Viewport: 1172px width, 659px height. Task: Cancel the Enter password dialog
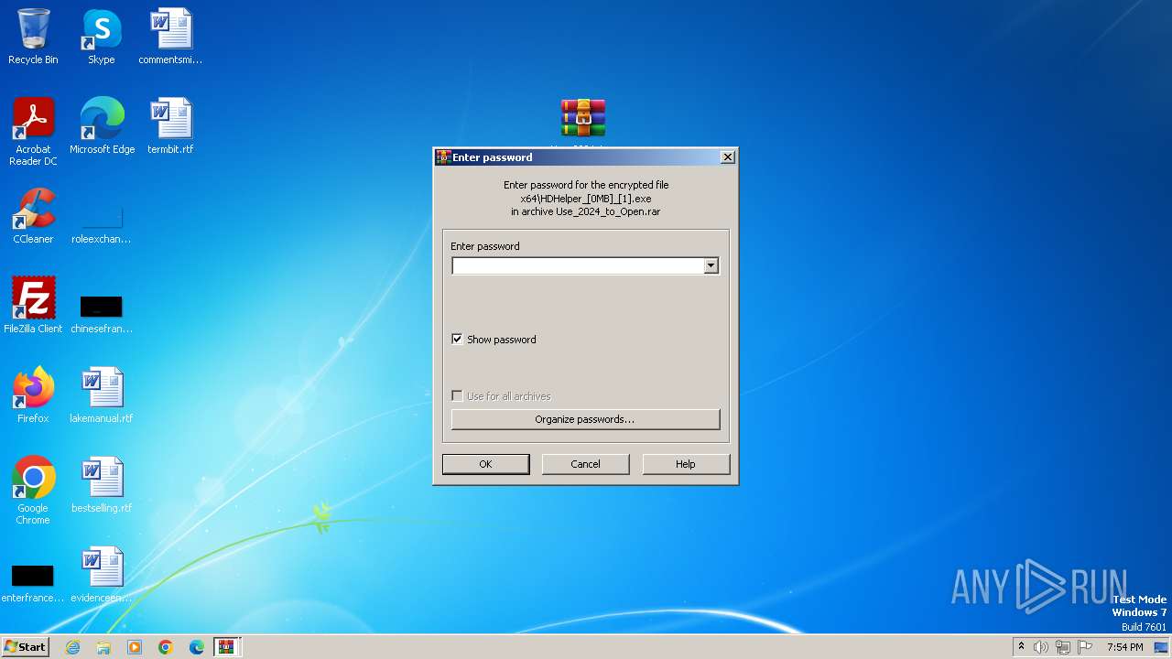click(585, 464)
